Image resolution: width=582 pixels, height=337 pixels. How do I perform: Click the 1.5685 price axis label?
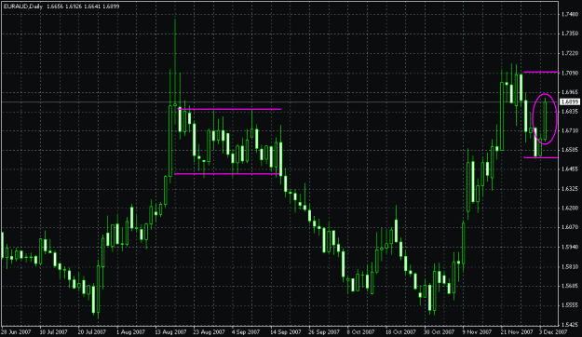[570, 286]
